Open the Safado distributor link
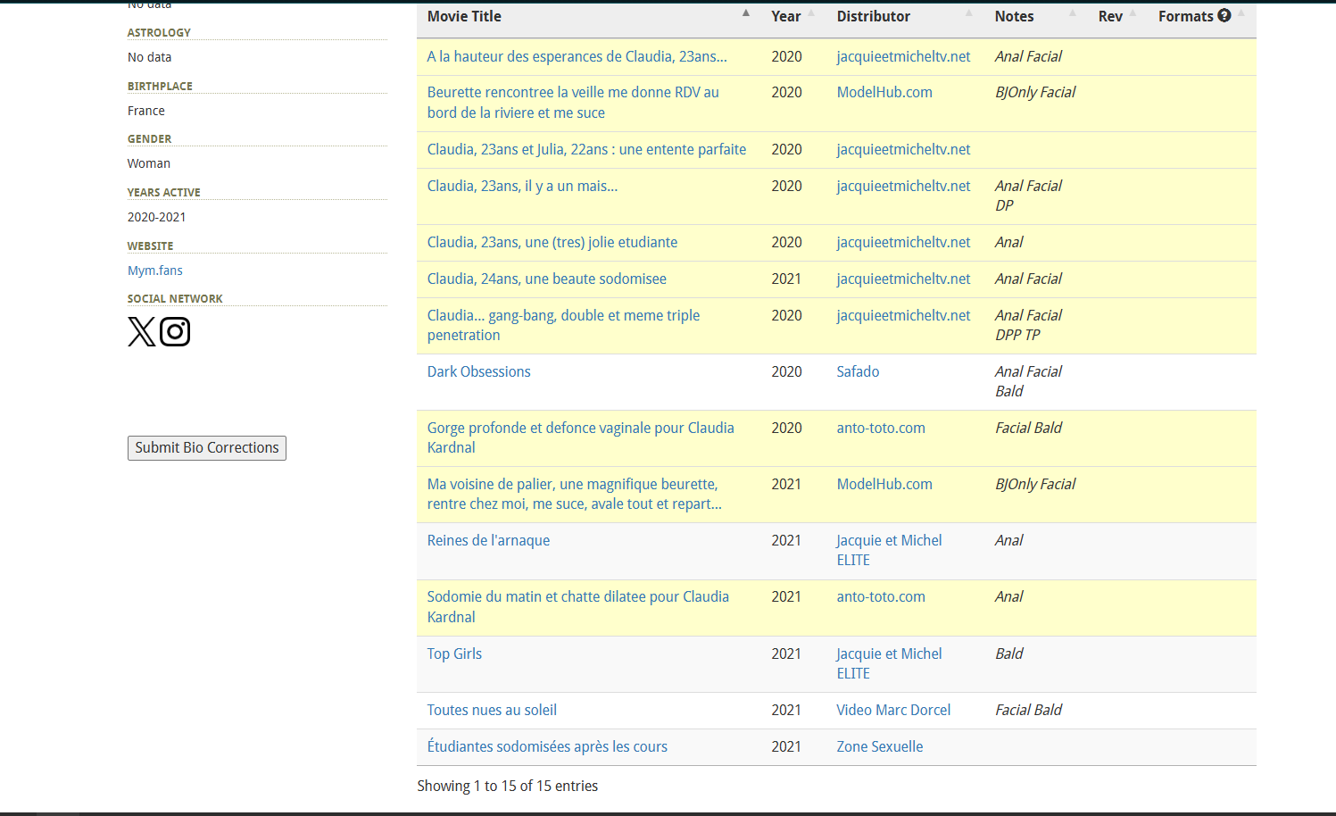Screen dimensions: 1336x816 (858, 371)
